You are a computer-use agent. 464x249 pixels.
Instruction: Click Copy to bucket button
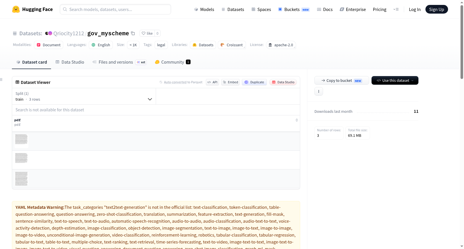(x=342, y=80)
